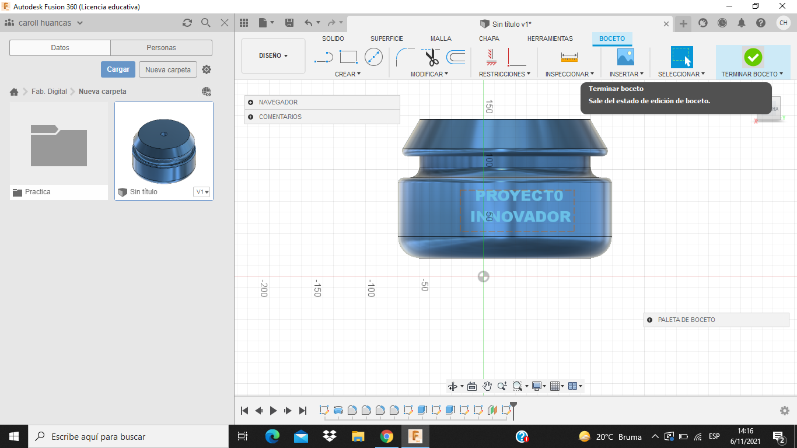Go to the data panel home icon
The height and width of the screenshot is (448, 797).
coord(14,92)
